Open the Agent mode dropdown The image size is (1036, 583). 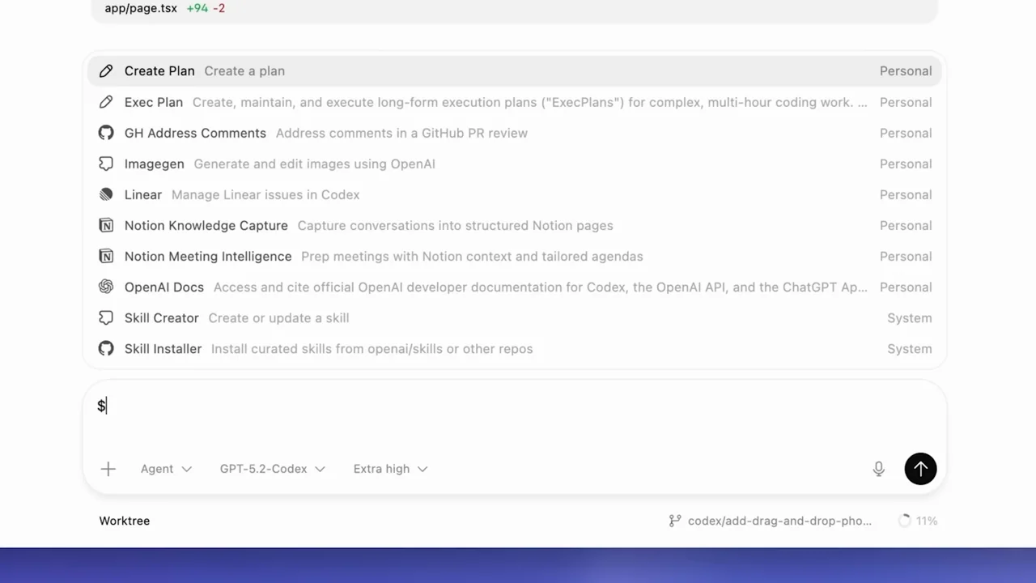166,469
